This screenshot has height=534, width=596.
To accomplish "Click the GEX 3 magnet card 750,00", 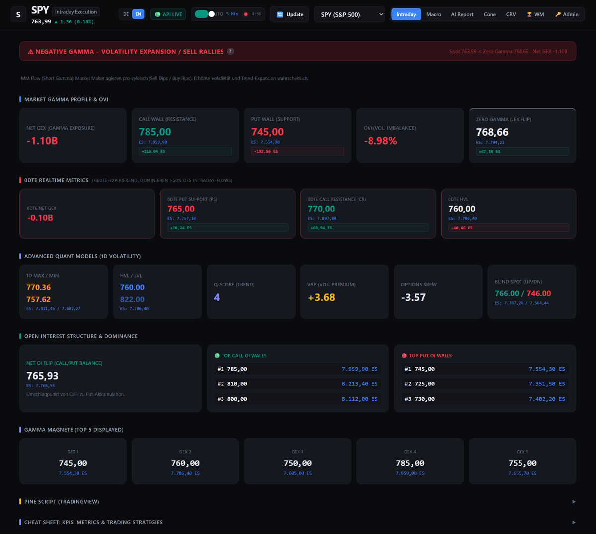I will point(298,461).
